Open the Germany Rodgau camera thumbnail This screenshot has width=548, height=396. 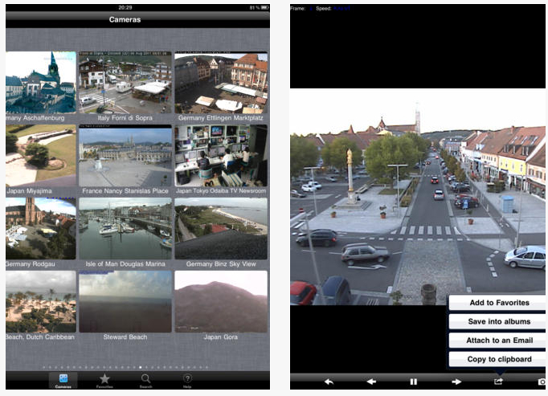41,229
